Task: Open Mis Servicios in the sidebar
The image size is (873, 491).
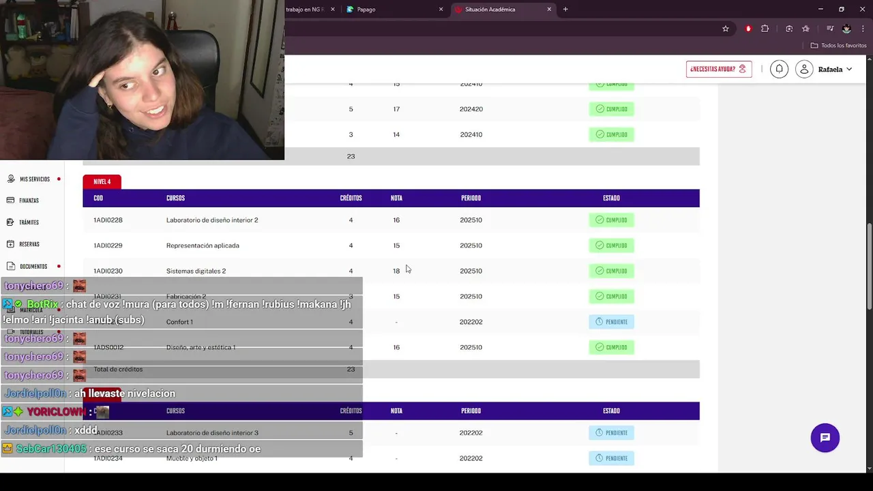Action: click(x=33, y=179)
